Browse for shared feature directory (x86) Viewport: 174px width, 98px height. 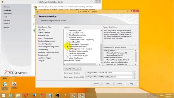pos(135,77)
